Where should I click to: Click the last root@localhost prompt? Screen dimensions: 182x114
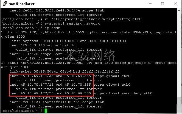click(x=22, y=111)
